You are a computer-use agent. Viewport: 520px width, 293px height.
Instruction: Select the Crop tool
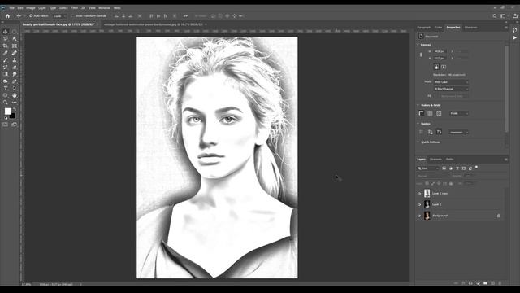coord(6,46)
